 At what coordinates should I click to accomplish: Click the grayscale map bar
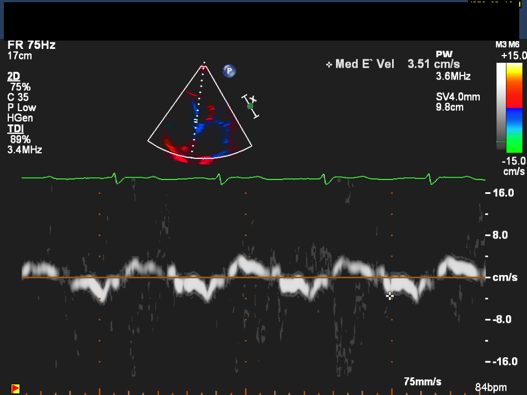[501, 107]
